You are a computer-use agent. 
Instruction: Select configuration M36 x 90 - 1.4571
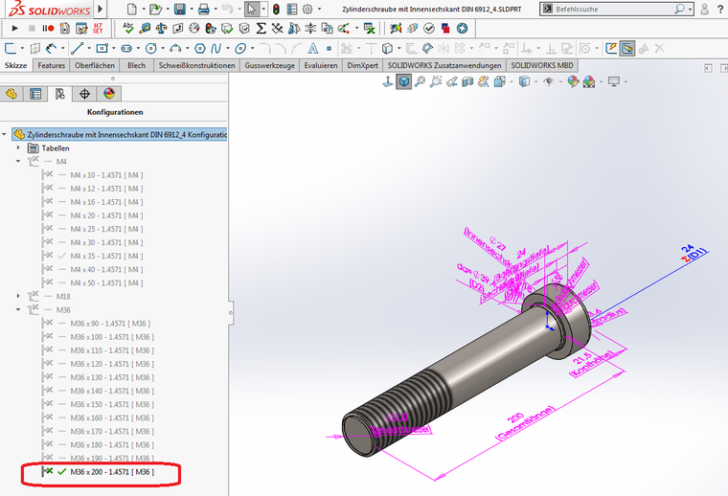110,324
